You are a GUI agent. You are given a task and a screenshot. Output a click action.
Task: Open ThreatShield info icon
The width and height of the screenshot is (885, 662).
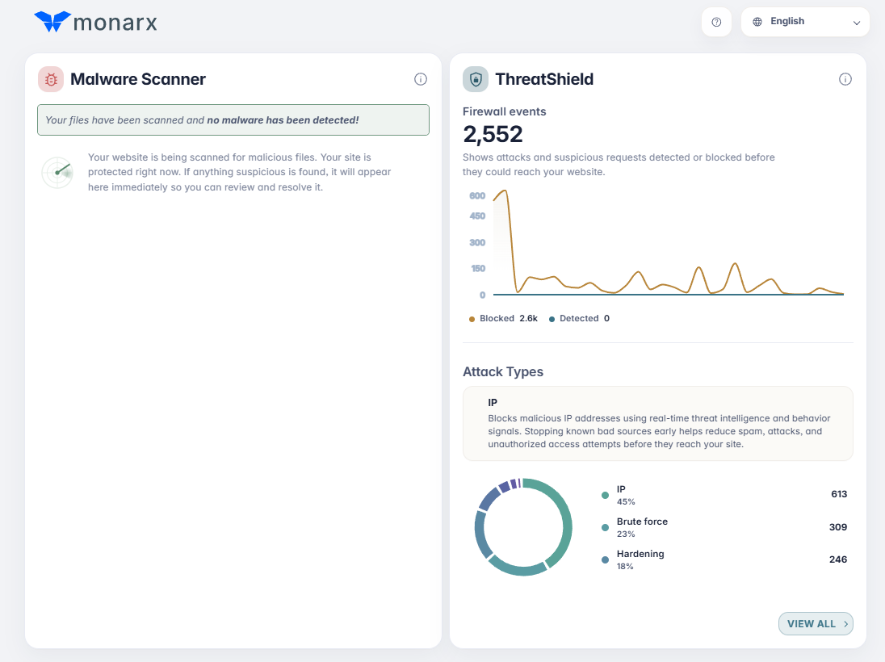click(x=845, y=79)
